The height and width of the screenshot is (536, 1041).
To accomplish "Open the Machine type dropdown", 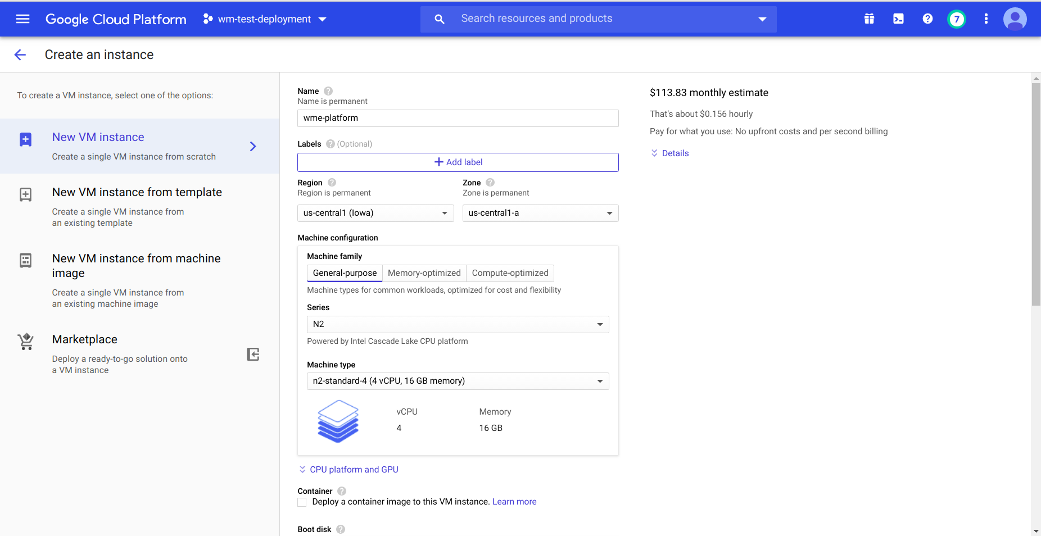I will 458,381.
